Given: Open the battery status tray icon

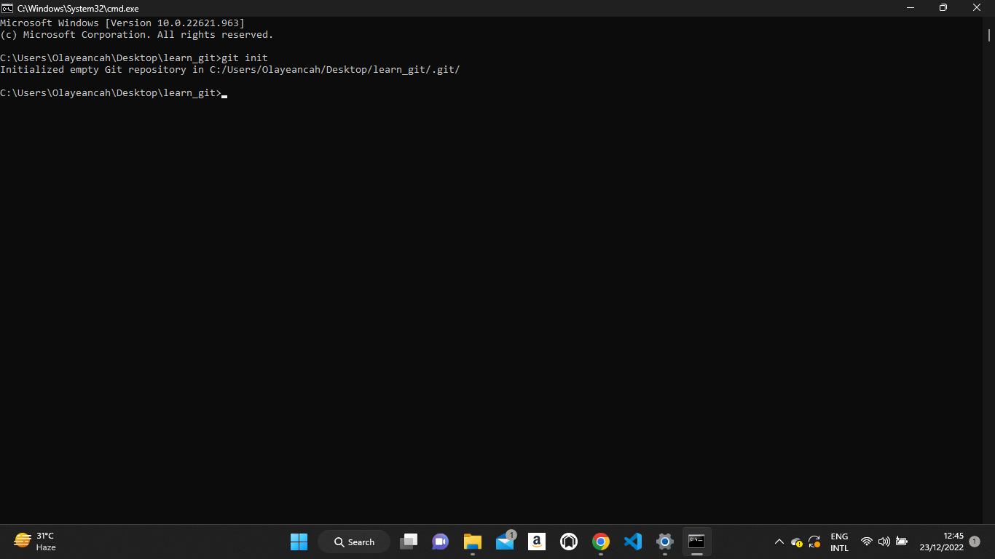Looking at the screenshot, I should (x=902, y=542).
